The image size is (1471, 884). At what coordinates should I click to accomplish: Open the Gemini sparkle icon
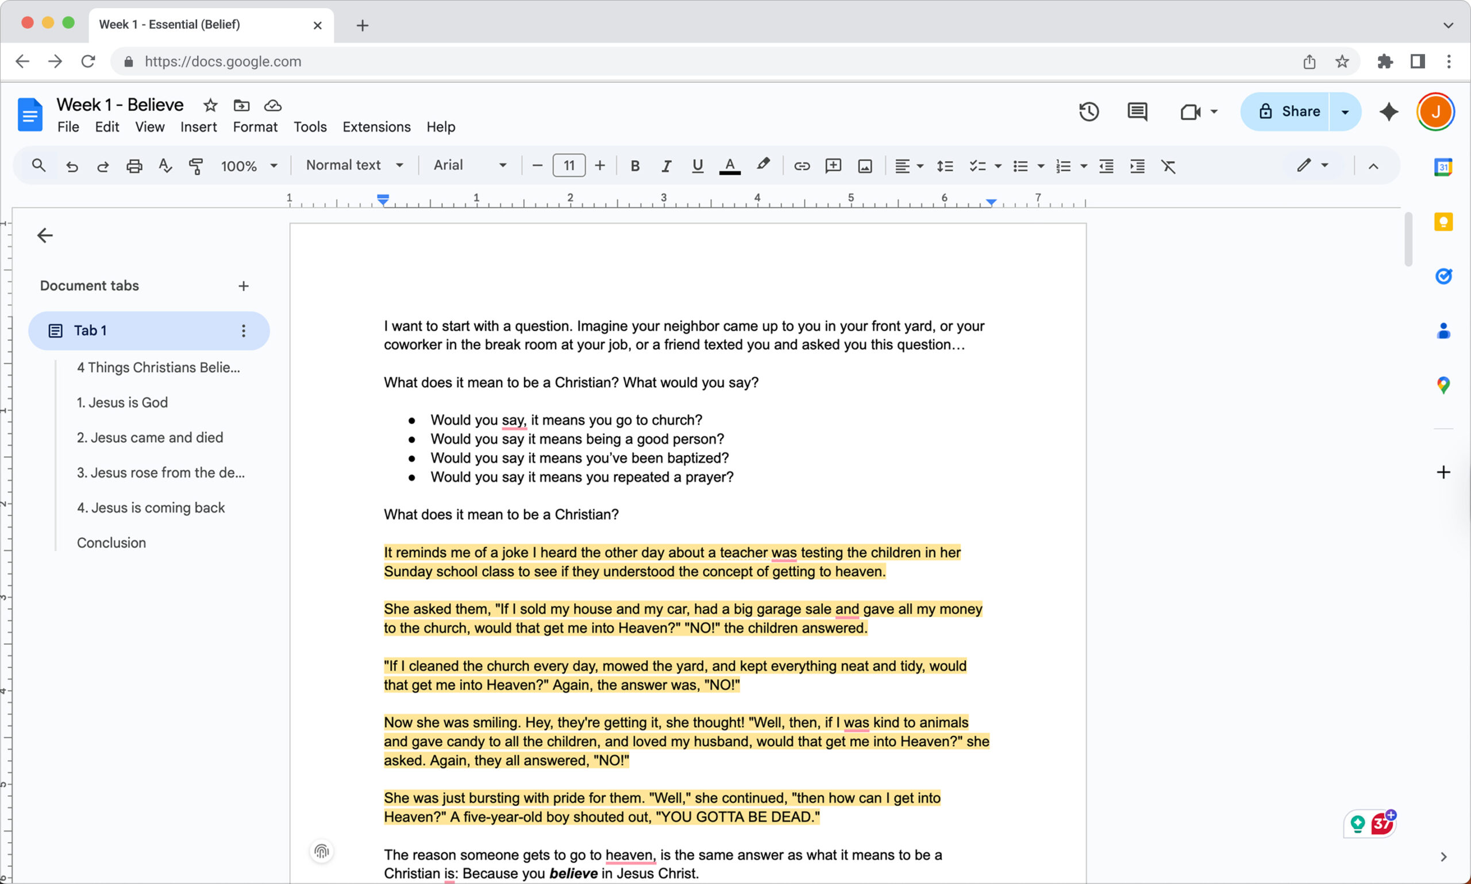coord(1389,111)
